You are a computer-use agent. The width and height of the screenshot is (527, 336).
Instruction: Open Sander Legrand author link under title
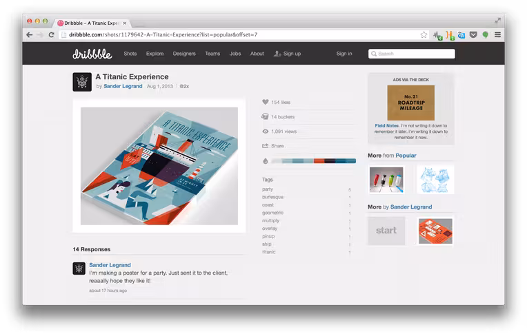click(123, 86)
